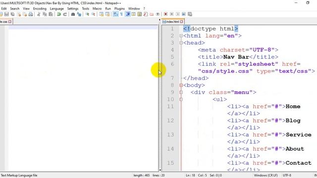Open the Macro menu
The width and height of the screenshot is (317, 178).
coord(97,9)
